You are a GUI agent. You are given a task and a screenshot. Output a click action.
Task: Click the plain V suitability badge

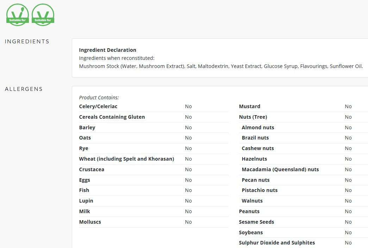click(x=43, y=14)
